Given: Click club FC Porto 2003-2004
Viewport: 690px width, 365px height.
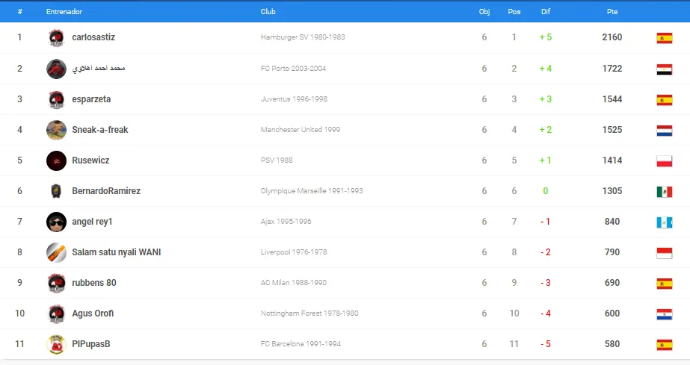Looking at the screenshot, I should pyautogui.click(x=293, y=69).
